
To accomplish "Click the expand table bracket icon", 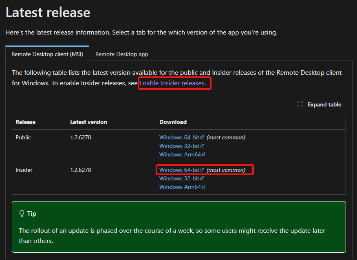I will 300,104.
